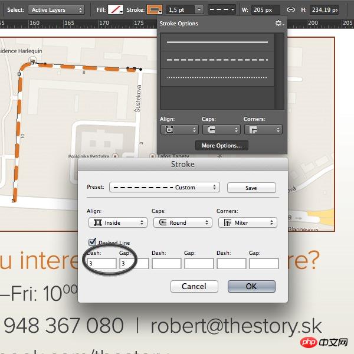The image size is (354, 354).
Task: Click the More Options button
Action: [x=222, y=146]
